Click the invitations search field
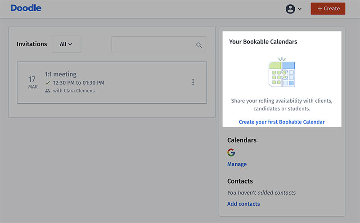This screenshot has width=360, height=223. click(x=159, y=44)
